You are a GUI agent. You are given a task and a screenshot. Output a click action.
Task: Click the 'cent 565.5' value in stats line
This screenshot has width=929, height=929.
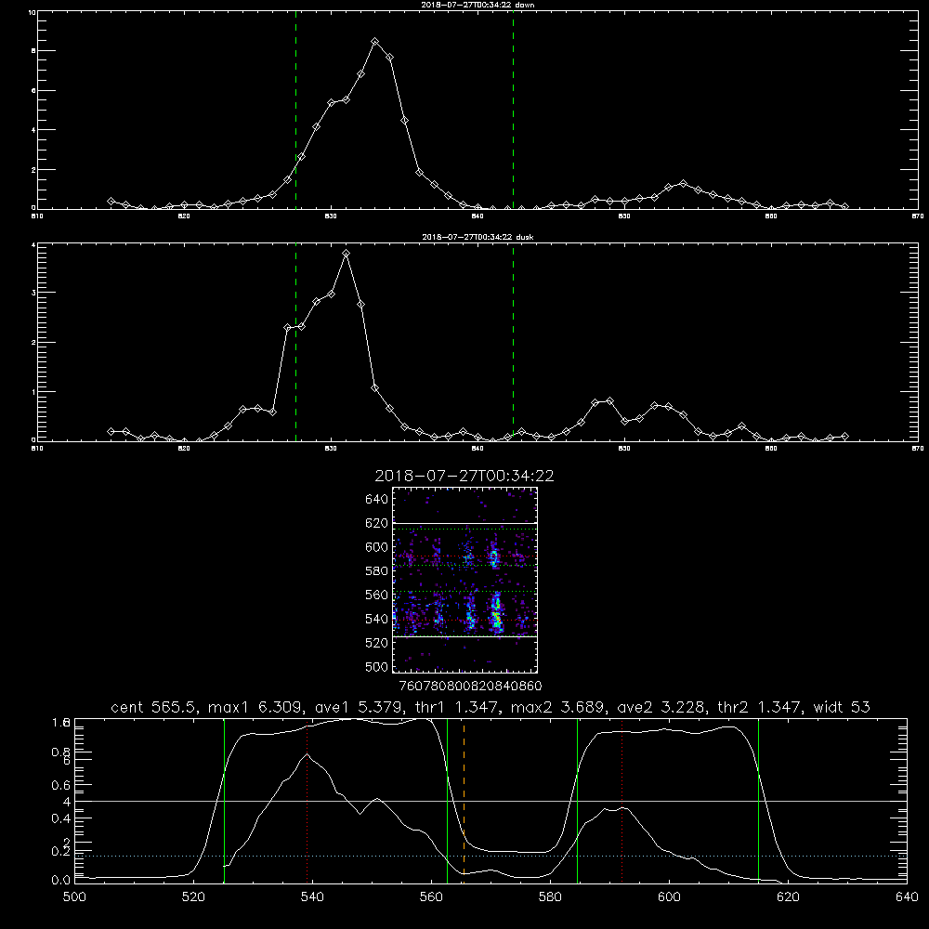coord(153,707)
